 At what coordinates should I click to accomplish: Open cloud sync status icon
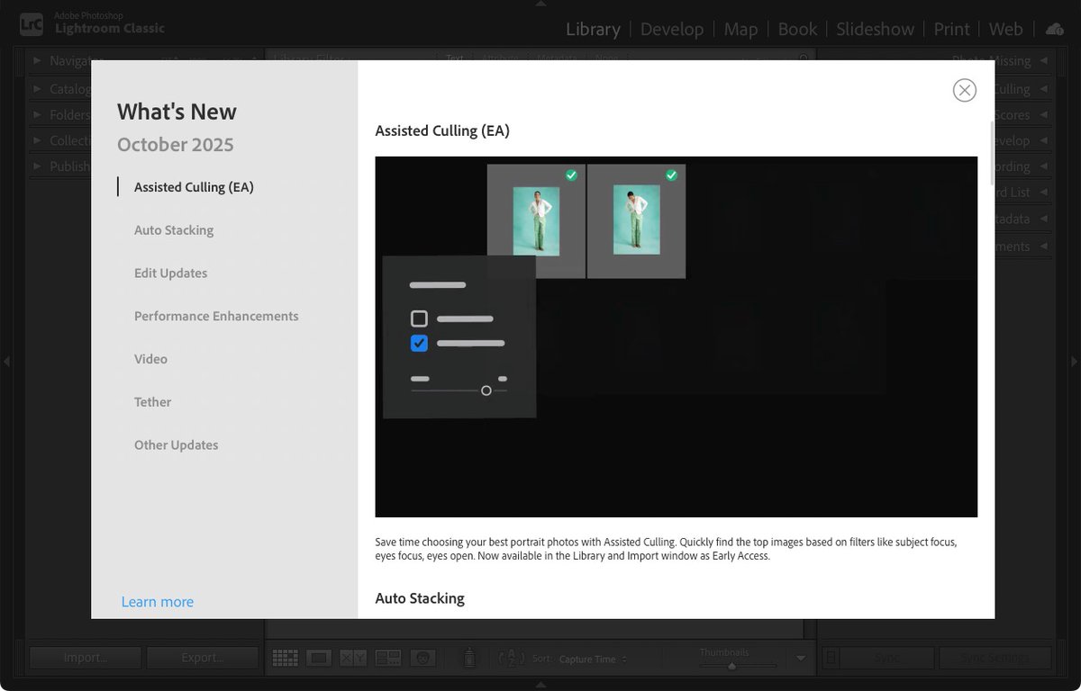pyautogui.click(x=1054, y=30)
